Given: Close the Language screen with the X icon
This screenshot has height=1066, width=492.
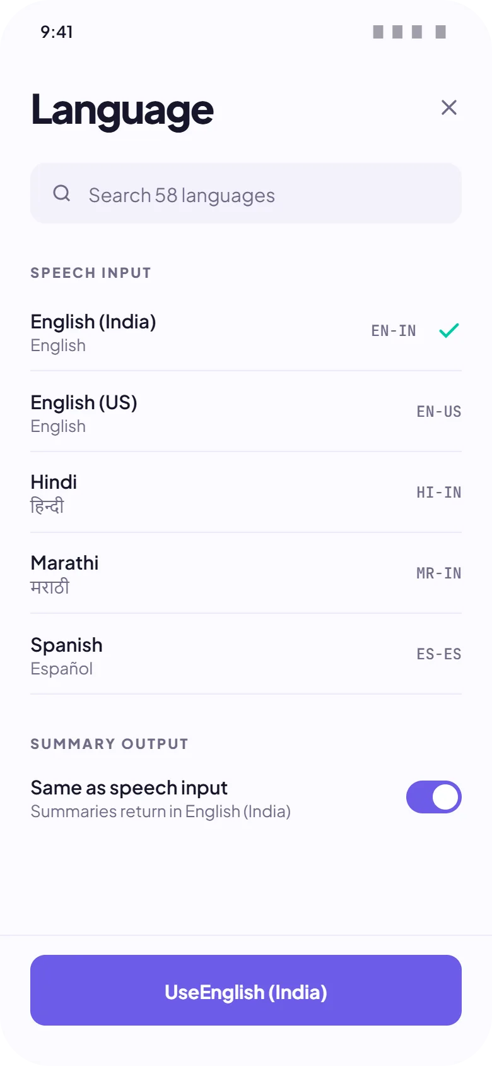Looking at the screenshot, I should (449, 107).
